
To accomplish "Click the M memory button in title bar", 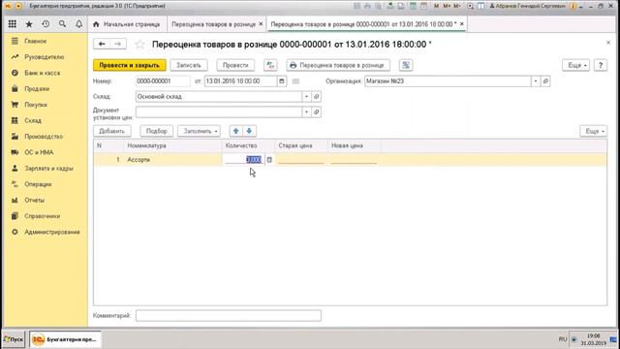I will [x=437, y=6].
